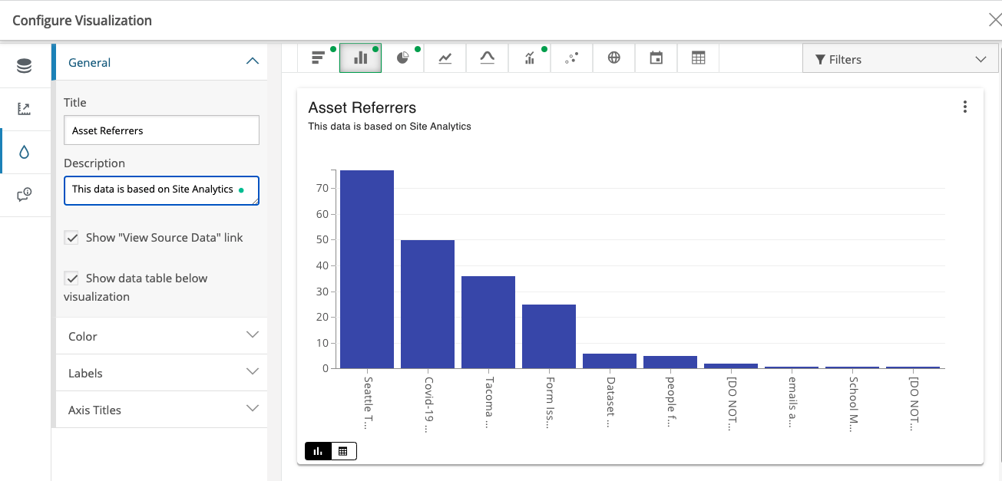
Task: Close the Configure Visualization dialog
Action: click(x=994, y=20)
